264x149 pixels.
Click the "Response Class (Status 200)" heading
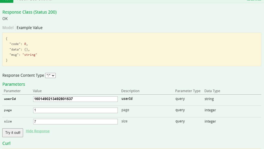click(29, 12)
